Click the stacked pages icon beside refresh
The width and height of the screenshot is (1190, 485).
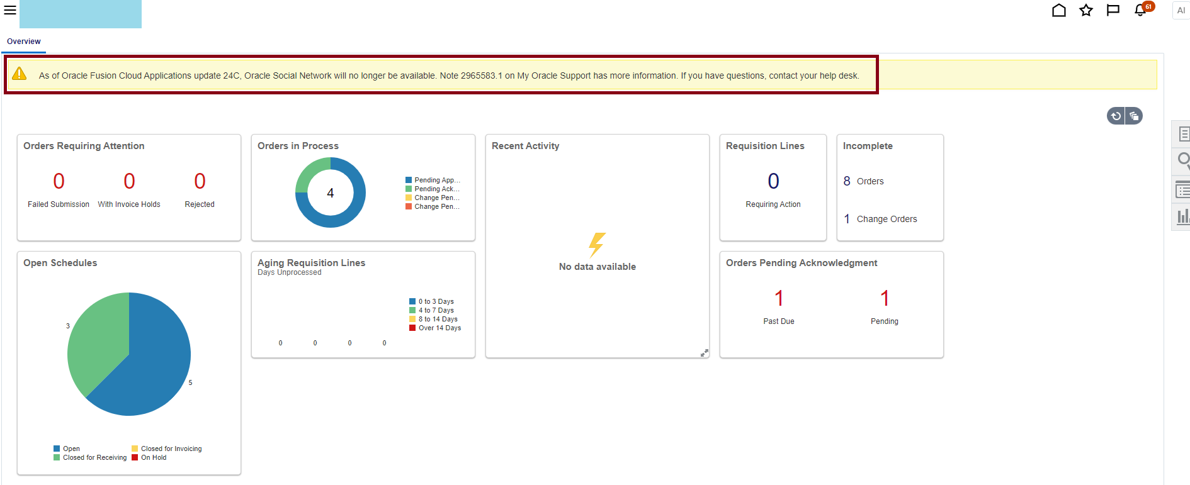click(x=1134, y=116)
